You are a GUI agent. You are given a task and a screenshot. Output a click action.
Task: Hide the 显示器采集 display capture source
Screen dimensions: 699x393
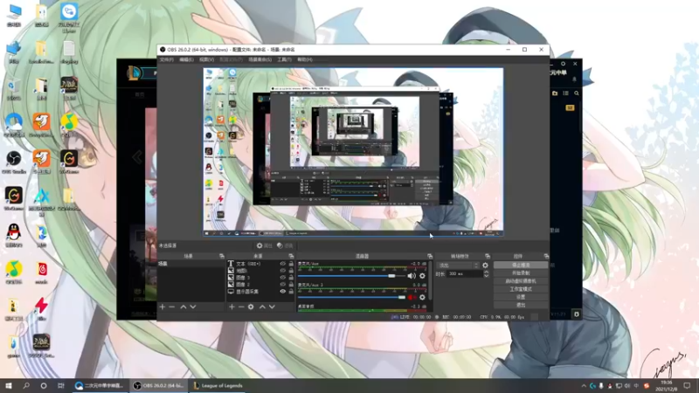click(282, 292)
